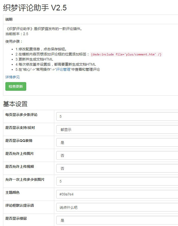Click the 每页显示多少条评论 label
This screenshot has width=178, height=226.
pyautogui.click(x=21, y=115)
